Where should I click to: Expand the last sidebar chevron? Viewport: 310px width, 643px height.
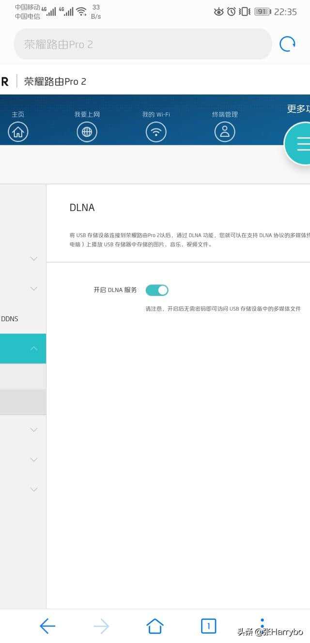[34, 489]
